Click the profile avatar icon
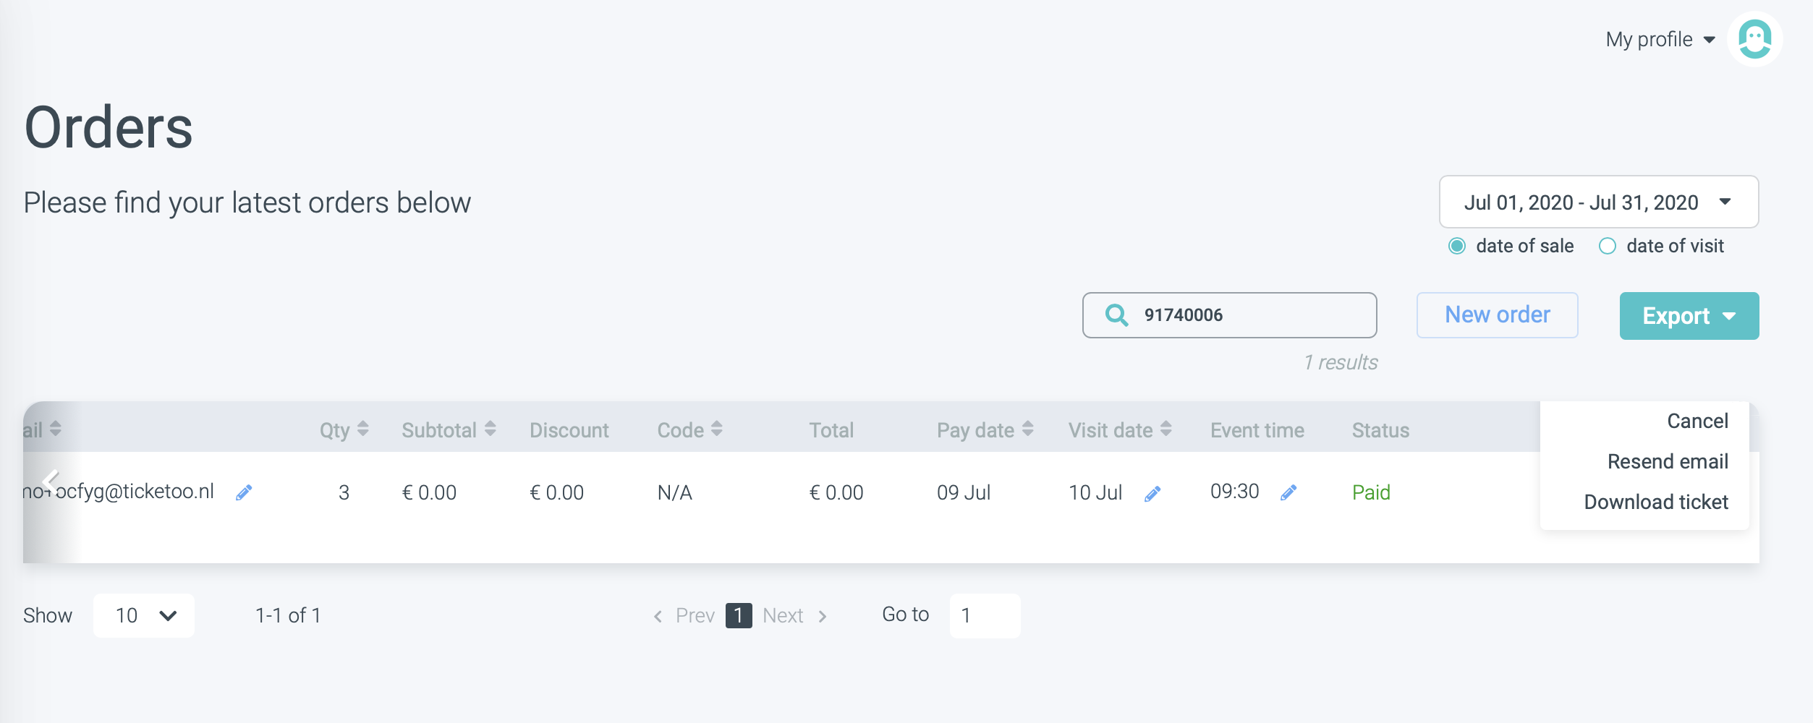The height and width of the screenshot is (723, 1813). (1754, 39)
